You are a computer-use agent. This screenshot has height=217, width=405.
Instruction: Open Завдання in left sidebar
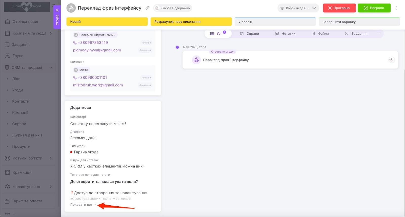pos(21,45)
